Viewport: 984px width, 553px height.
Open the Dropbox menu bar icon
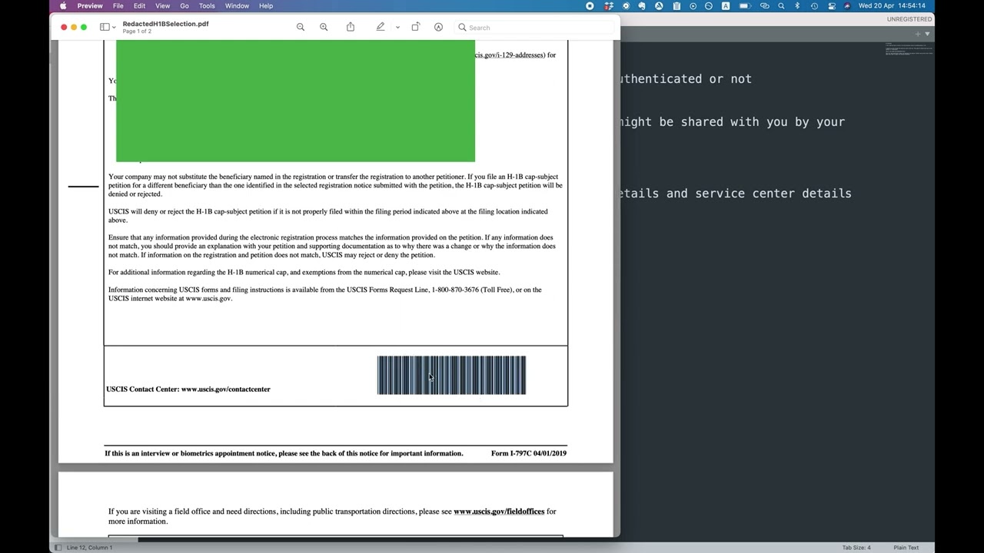click(608, 5)
